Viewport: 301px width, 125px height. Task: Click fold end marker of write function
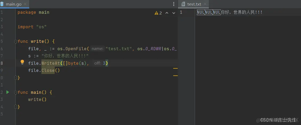pos(16,77)
